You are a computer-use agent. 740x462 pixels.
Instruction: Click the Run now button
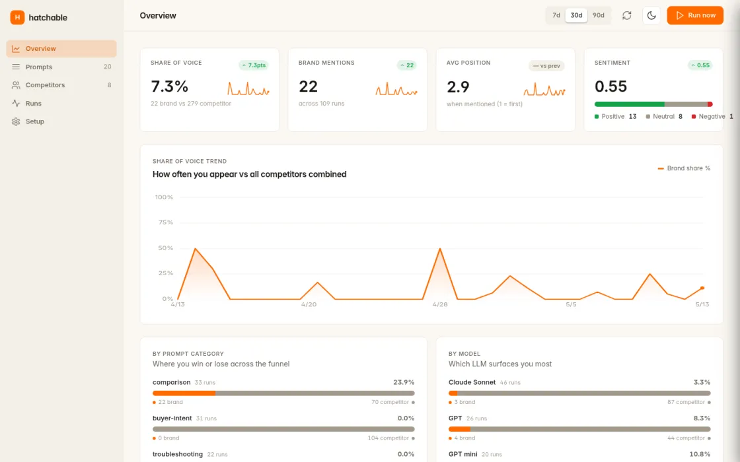point(694,16)
